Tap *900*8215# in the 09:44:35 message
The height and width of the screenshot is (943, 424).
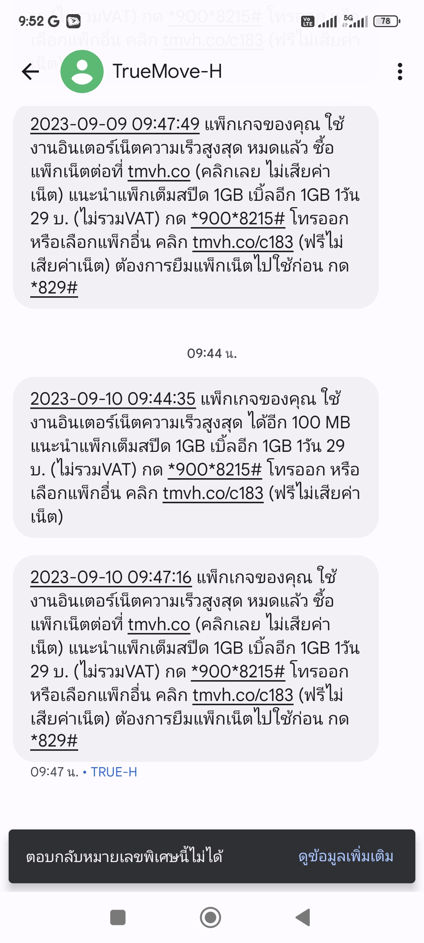(215, 470)
